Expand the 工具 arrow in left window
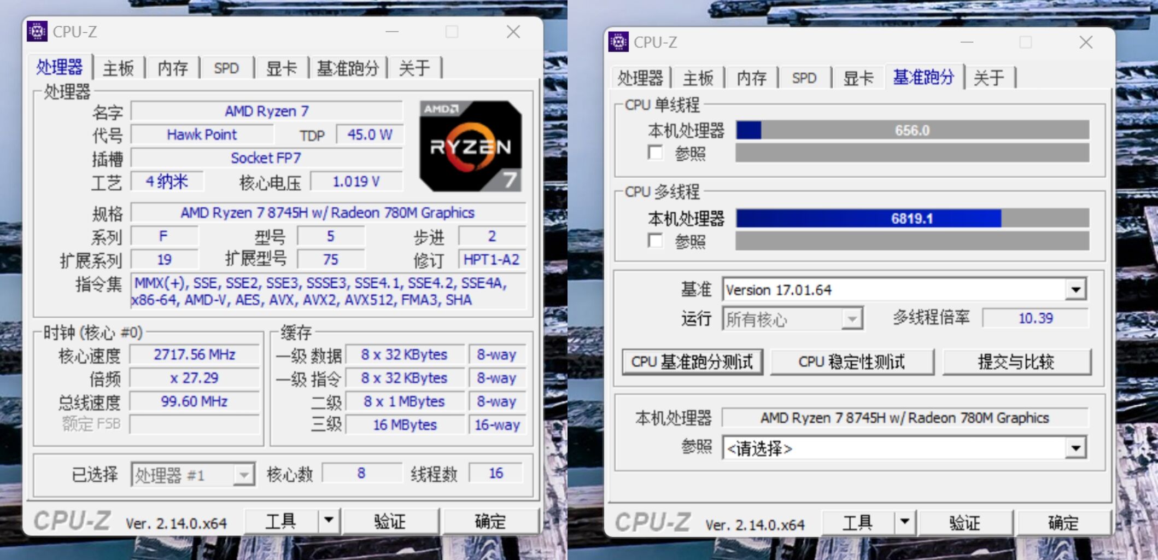1158x560 pixels. pos(329,520)
